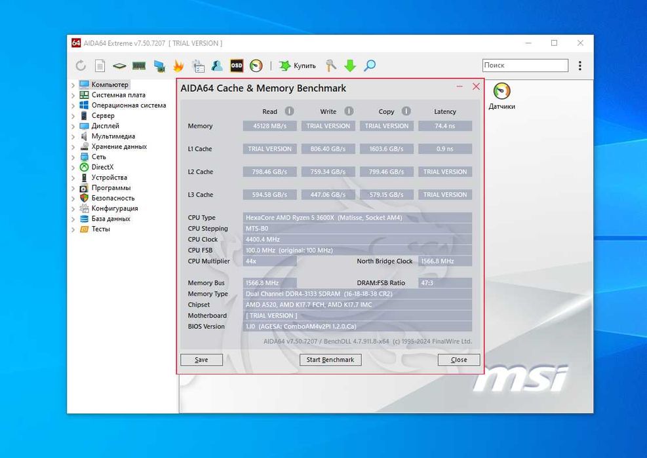Select Сервер tree item
The height and width of the screenshot is (458, 647).
pyautogui.click(x=103, y=115)
